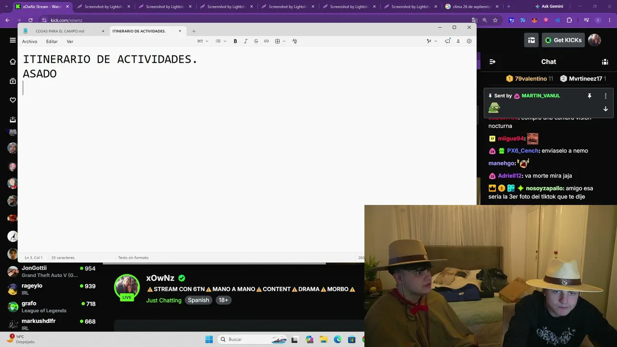This screenshot has height=347, width=617.
Task: Open the Windows Start menu
Action: pyautogui.click(x=209, y=339)
